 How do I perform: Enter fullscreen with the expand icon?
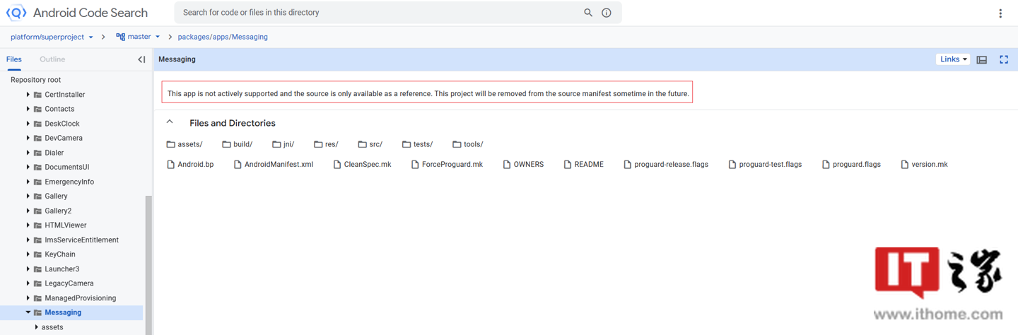point(1004,59)
